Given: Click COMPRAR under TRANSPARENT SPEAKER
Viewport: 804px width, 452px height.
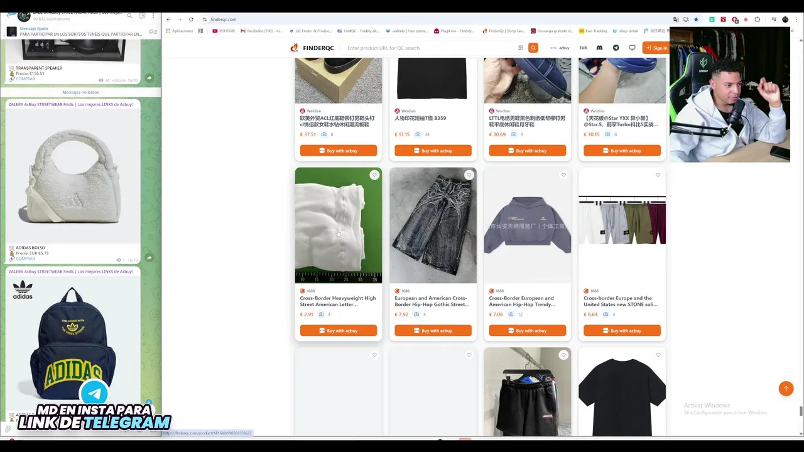Looking at the screenshot, I should (25, 79).
